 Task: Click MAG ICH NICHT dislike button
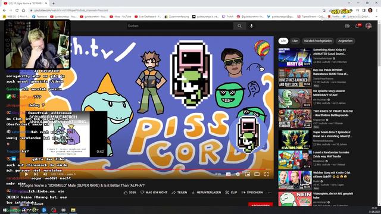click(x=154, y=193)
